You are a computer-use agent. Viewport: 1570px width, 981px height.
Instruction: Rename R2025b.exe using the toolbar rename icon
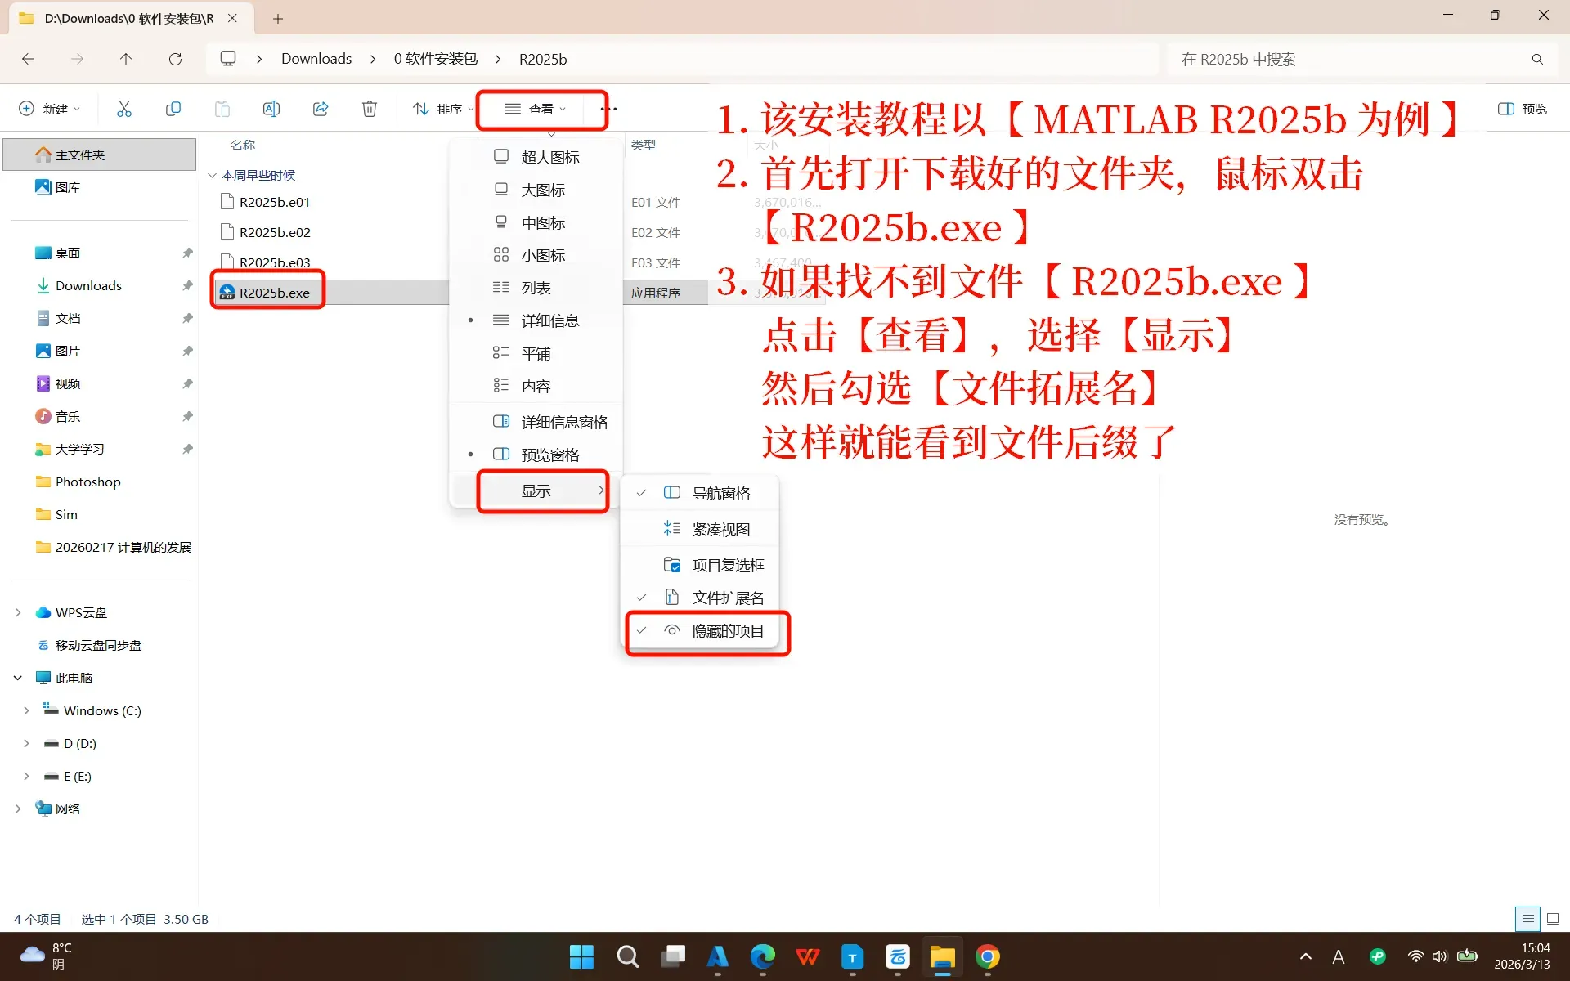tap(271, 108)
